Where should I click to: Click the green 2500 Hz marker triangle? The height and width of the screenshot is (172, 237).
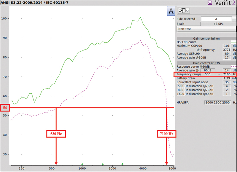(122, 164)
